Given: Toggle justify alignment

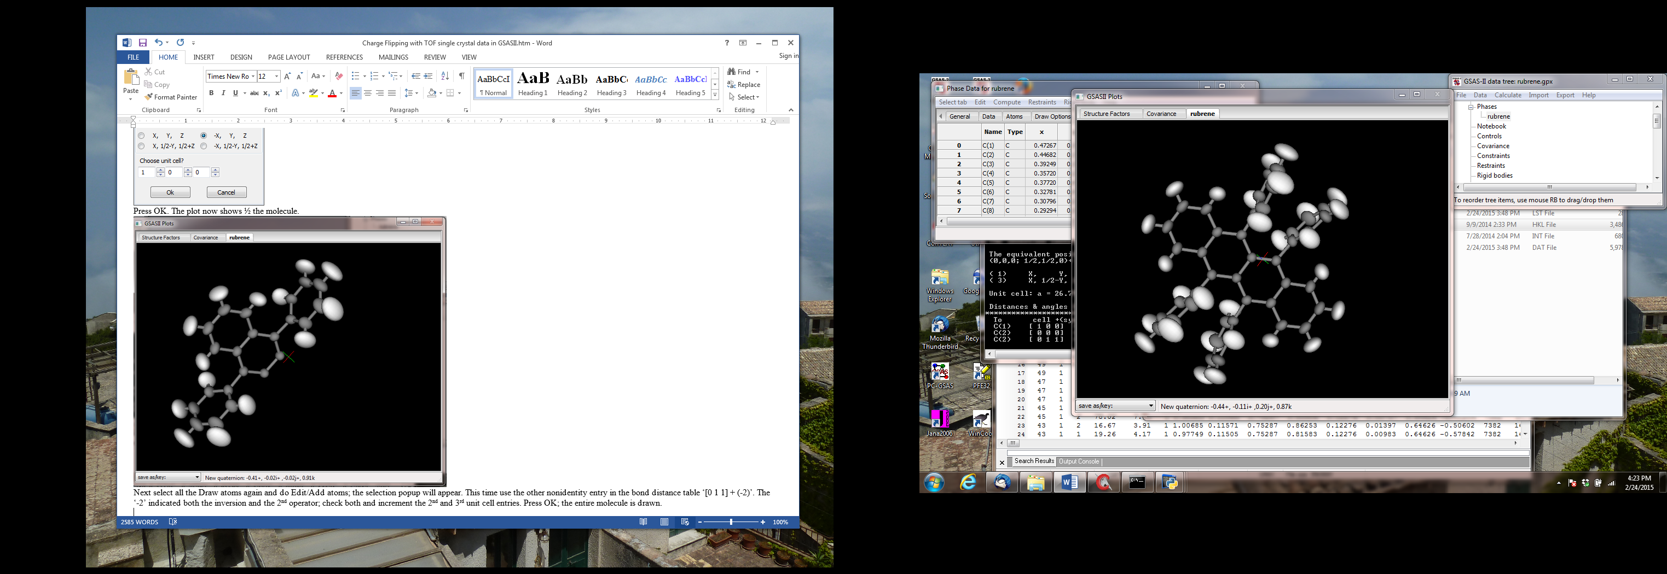Looking at the screenshot, I should coord(391,93).
